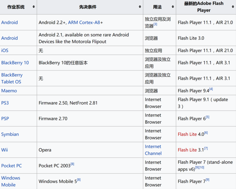The height and width of the screenshot is (189, 236).
Task: Jump to footnote 4 beside Flash Player 9.4
Action: 211,89
